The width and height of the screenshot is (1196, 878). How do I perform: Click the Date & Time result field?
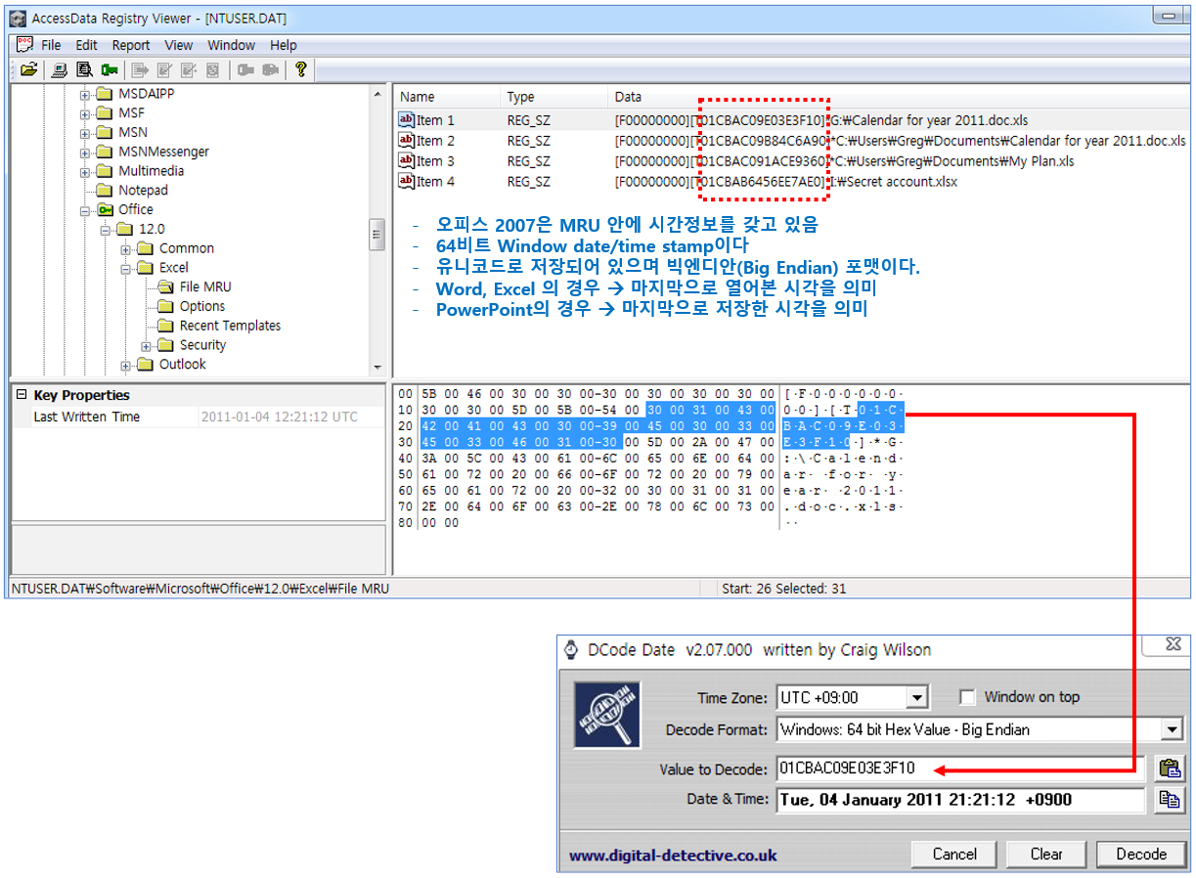point(960,800)
